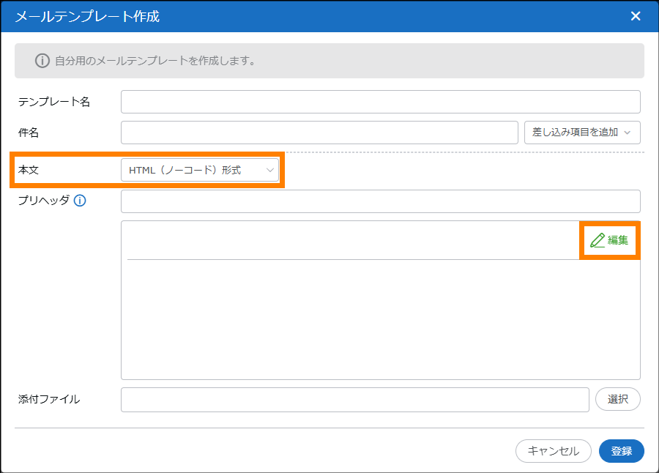Open the HTML(ノーコード)形式 format dropdown
This screenshot has height=473, width=659.
[x=200, y=171]
